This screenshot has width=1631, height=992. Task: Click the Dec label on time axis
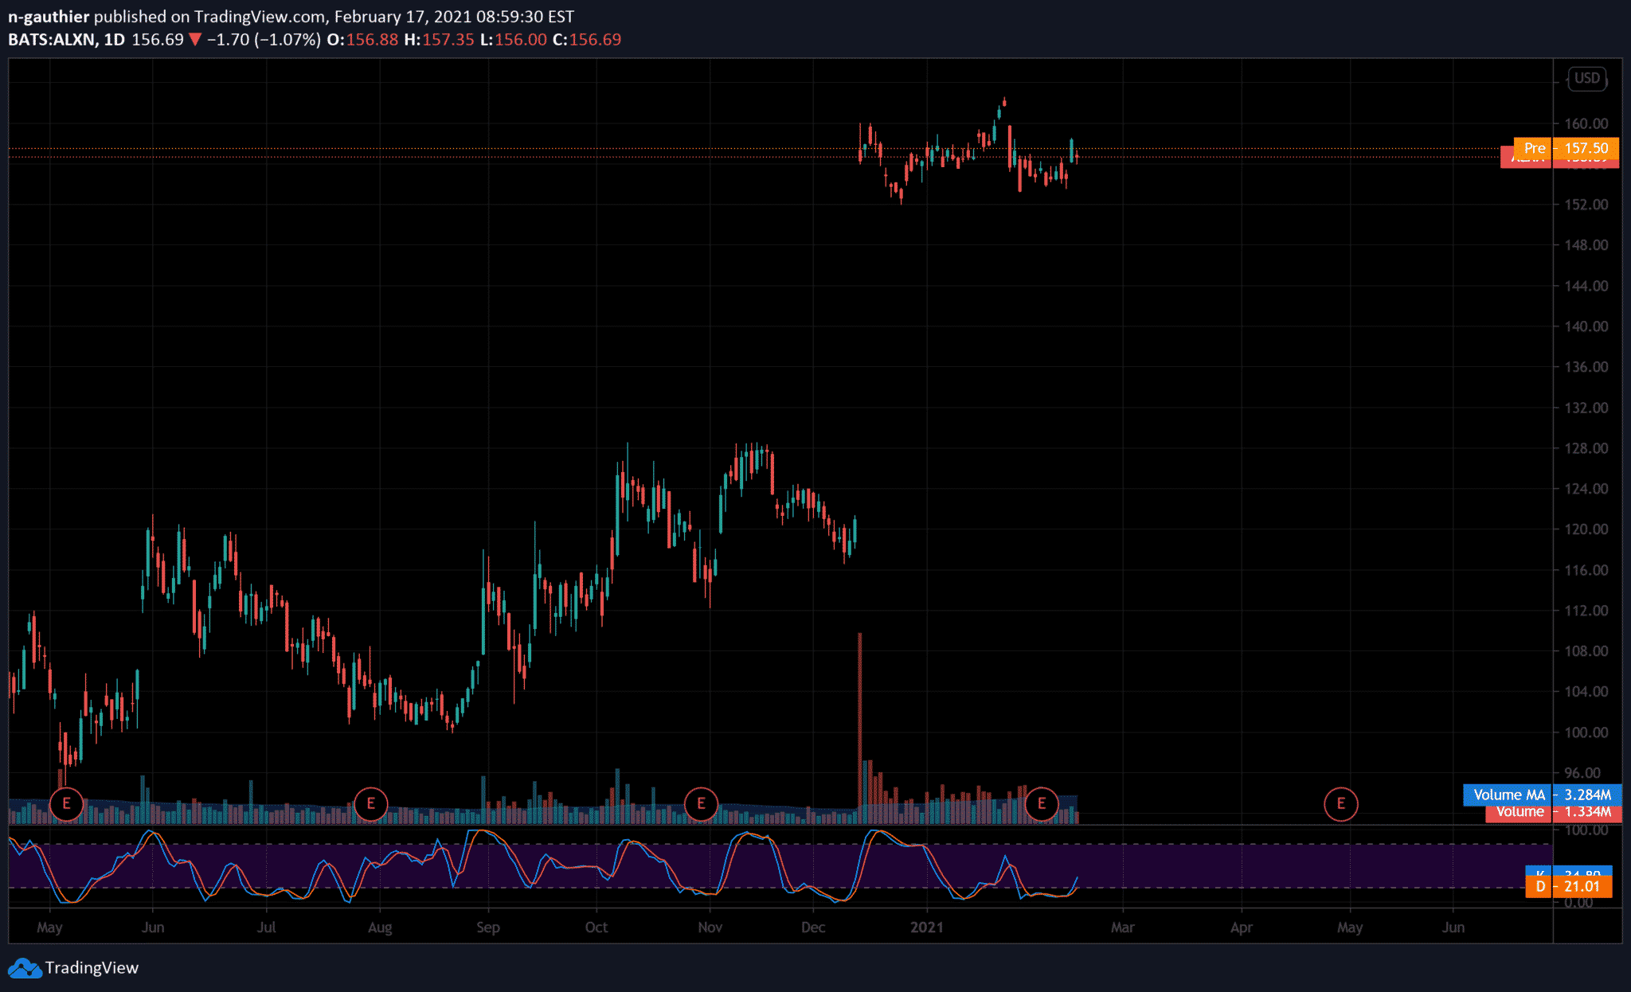pos(813,928)
